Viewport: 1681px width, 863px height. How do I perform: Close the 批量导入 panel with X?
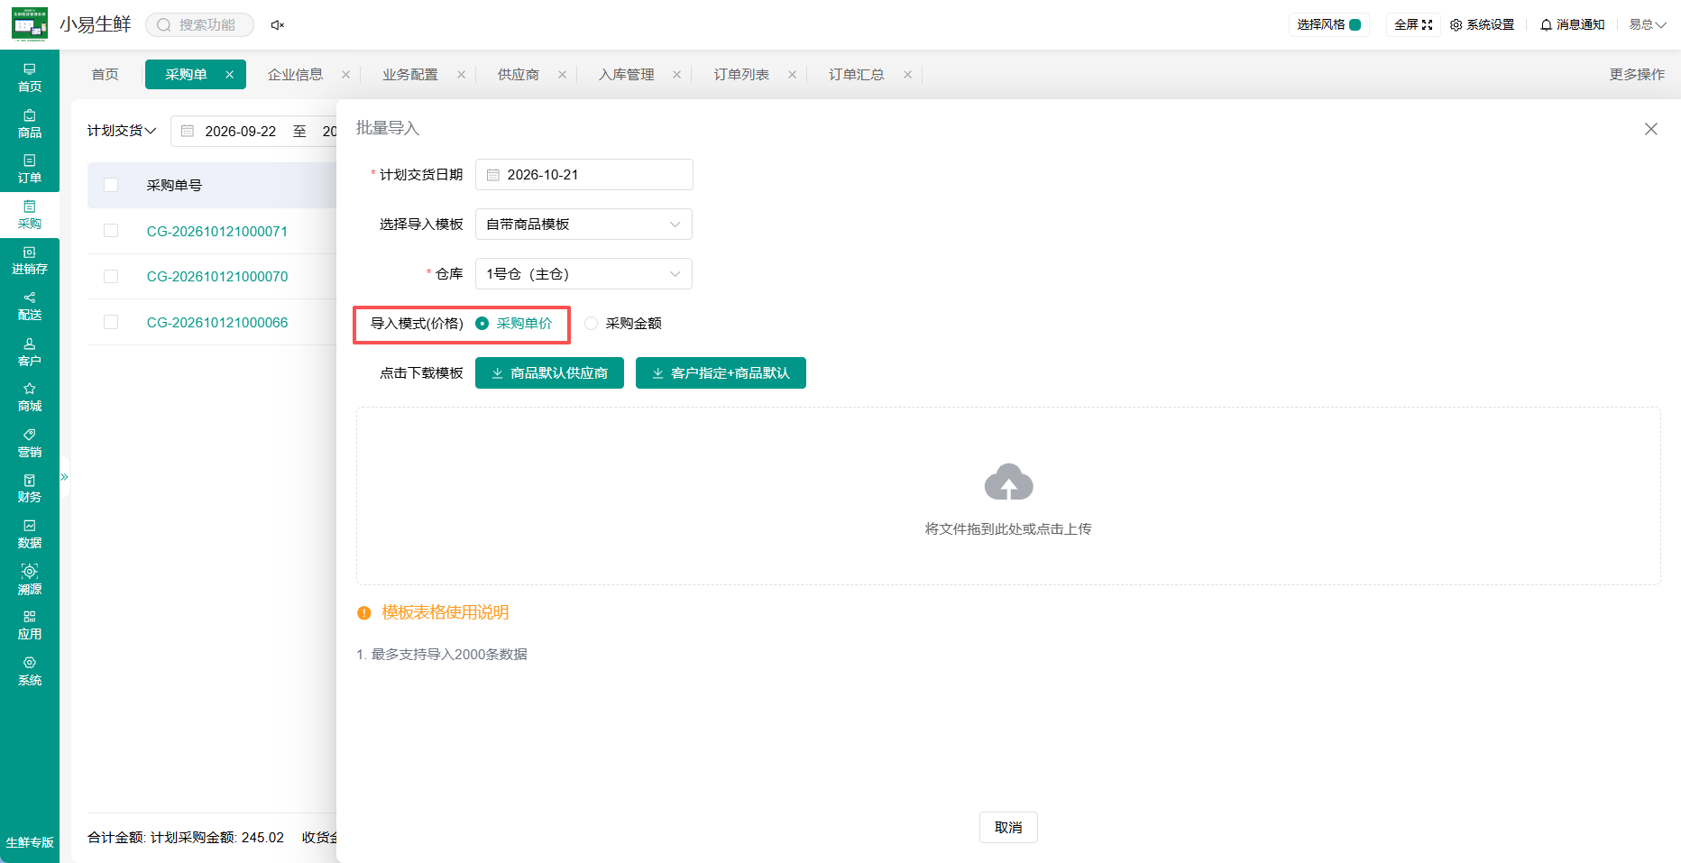pyautogui.click(x=1650, y=129)
